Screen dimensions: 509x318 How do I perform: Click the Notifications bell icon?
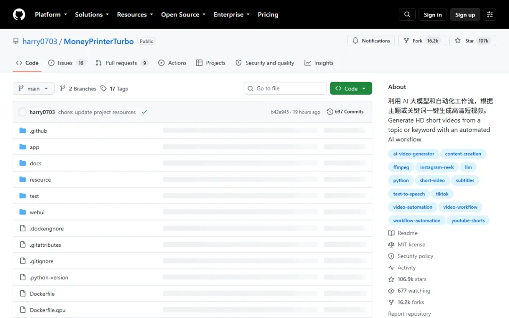pyautogui.click(x=355, y=41)
